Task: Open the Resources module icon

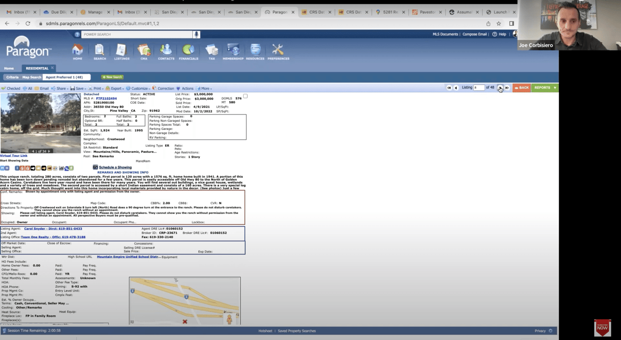Action: pos(255,50)
